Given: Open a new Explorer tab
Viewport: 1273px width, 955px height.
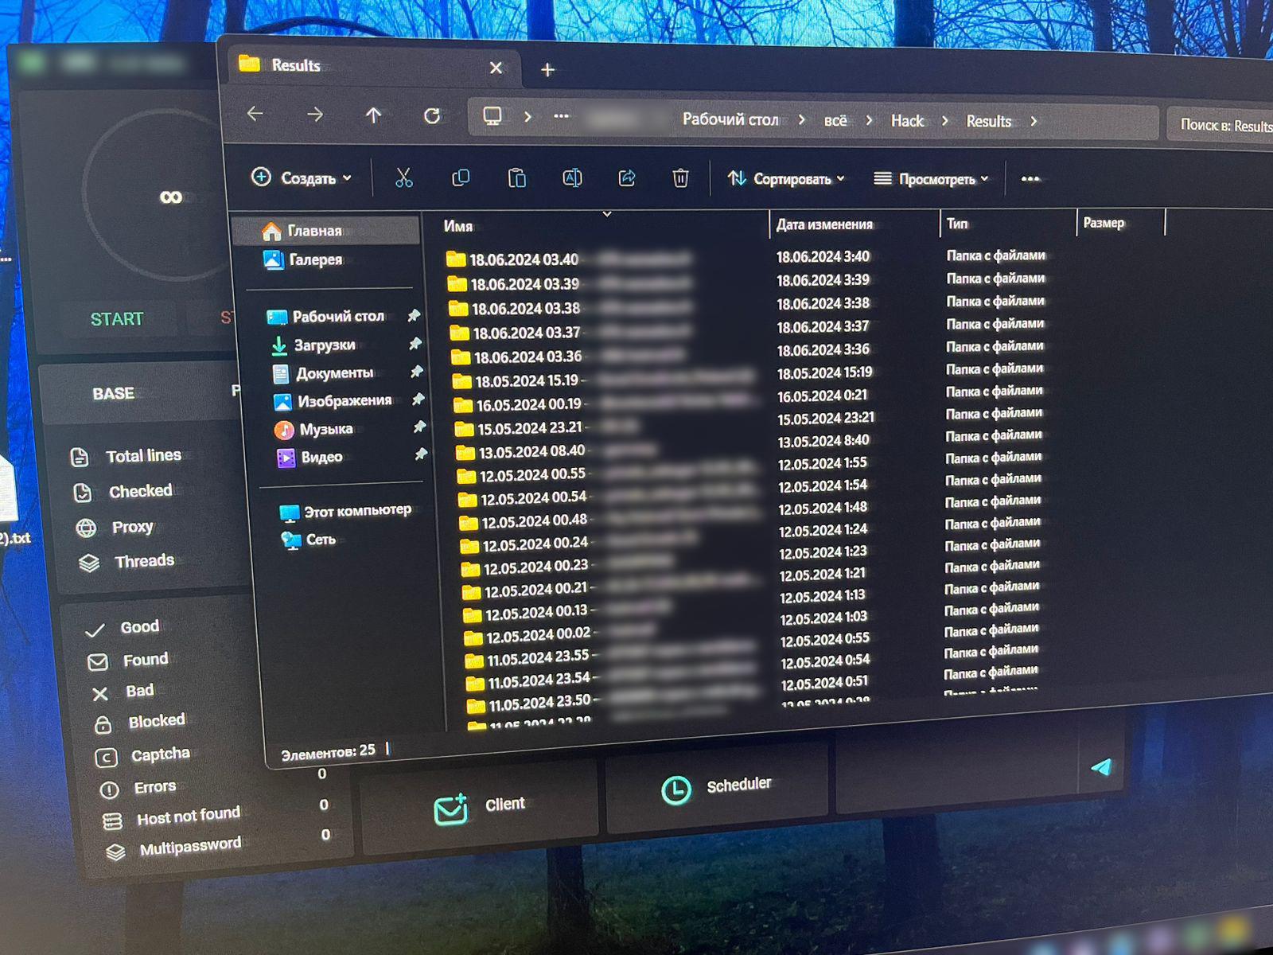Looking at the screenshot, I should [x=547, y=70].
